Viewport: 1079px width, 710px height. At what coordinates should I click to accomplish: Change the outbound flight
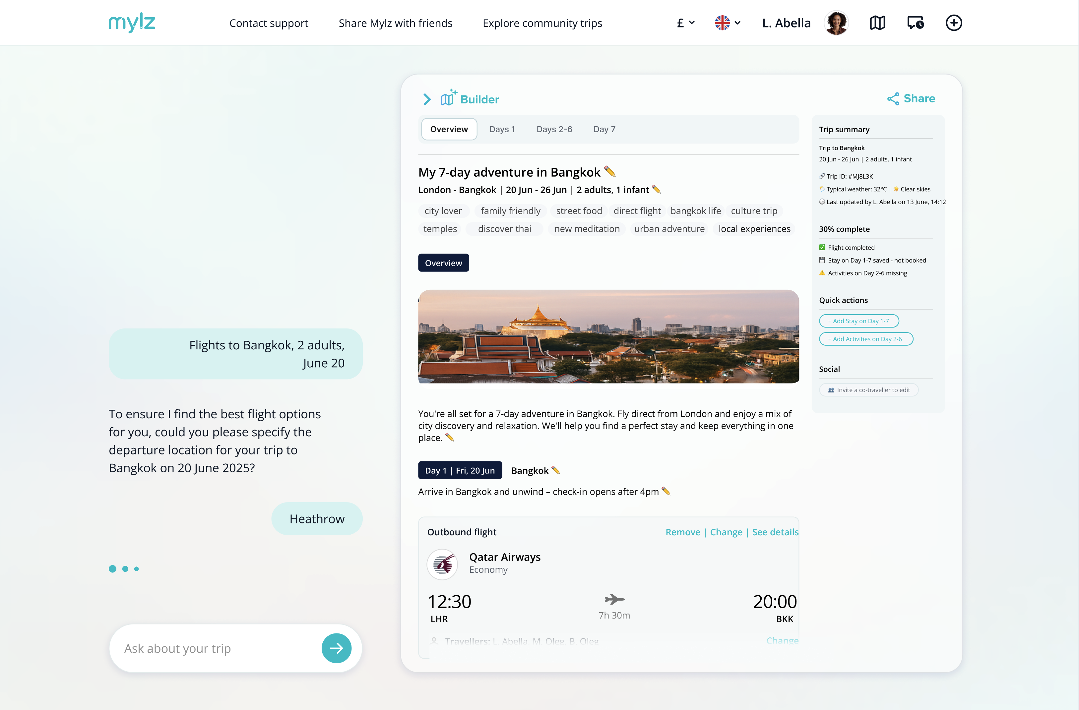coord(726,532)
